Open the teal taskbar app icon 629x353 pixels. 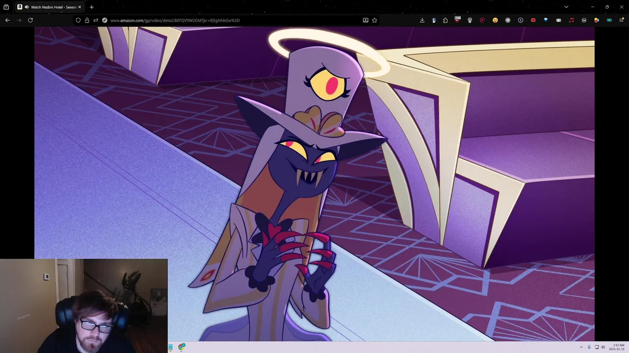[x=171, y=347]
